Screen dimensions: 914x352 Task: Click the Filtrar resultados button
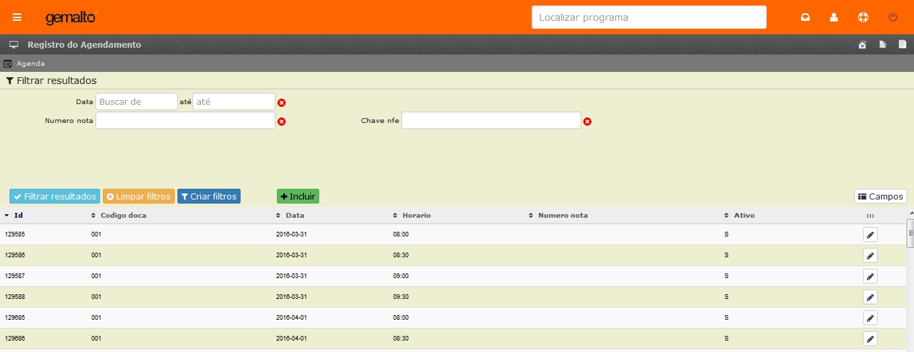54,197
